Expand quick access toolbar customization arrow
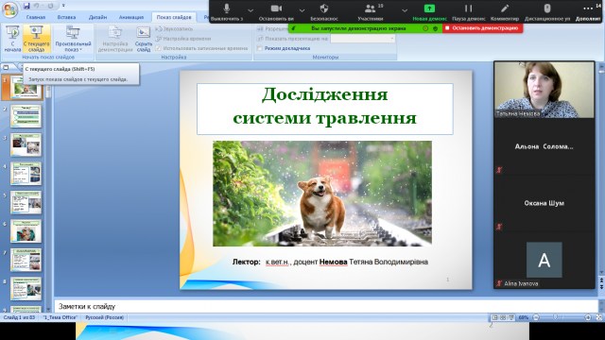This screenshot has width=605, height=340. point(63,6)
